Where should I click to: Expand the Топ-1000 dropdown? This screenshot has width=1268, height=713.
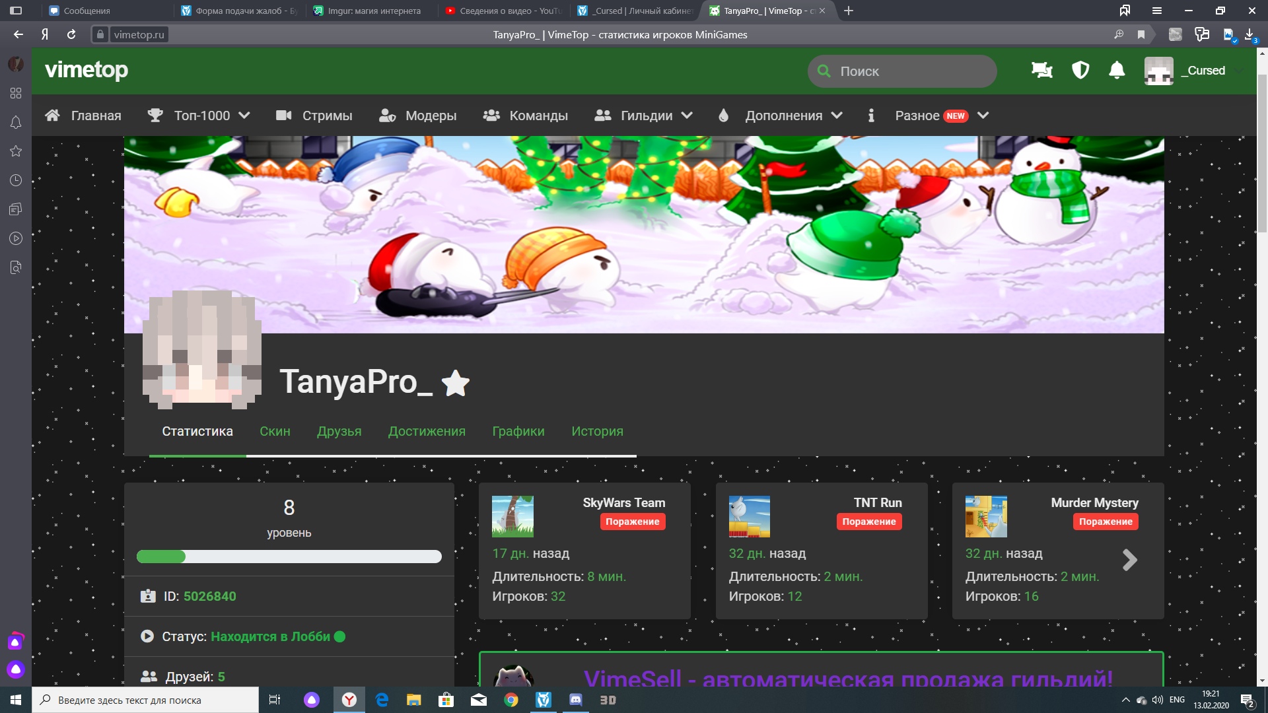pyautogui.click(x=199, y=116)
